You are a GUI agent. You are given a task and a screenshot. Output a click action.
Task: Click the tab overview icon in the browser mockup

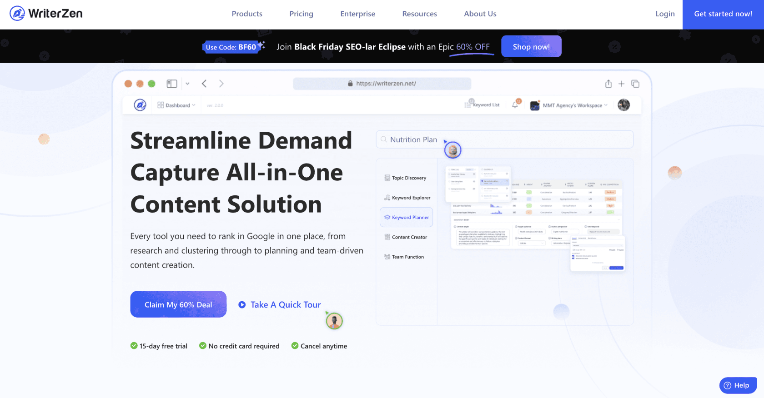(x=635, y=84)
